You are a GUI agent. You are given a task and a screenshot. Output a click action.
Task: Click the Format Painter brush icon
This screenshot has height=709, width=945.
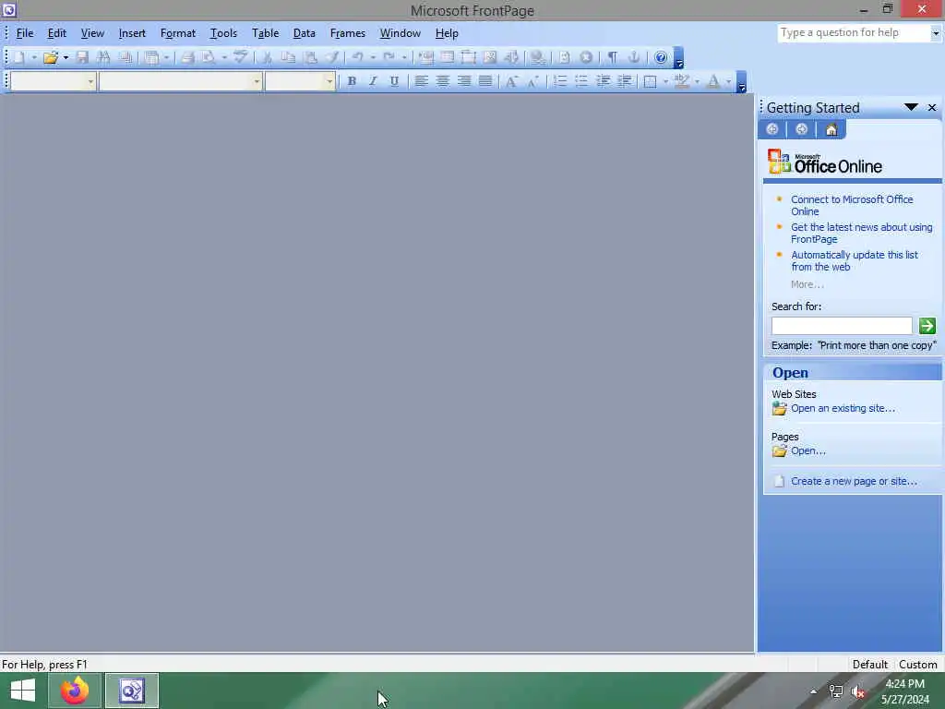pyautogui.click(x=332, y=57)
